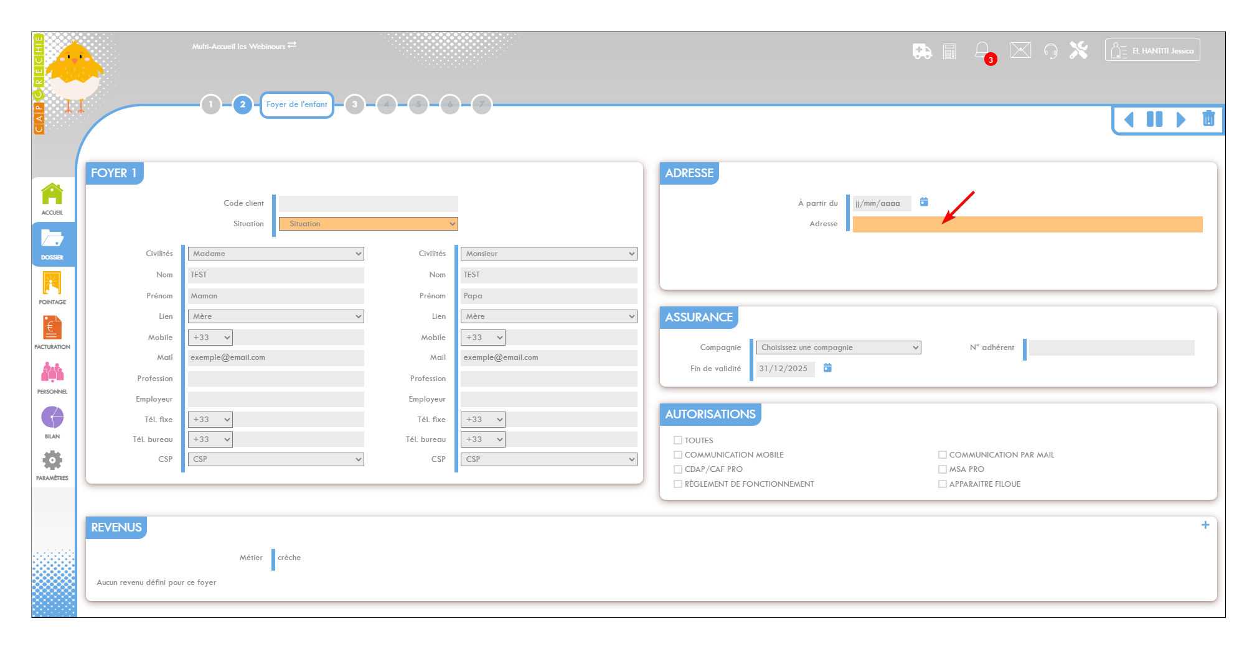Expand the orange Situation dropdown
The image size is (1257, 649).
point(368,224)
